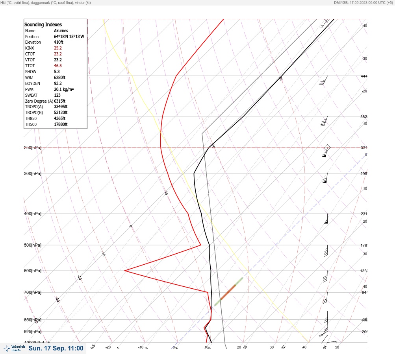Select the Elevation value 410ft

point(58,42)
